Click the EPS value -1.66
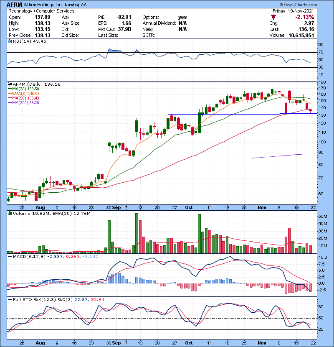 [126, 23]
